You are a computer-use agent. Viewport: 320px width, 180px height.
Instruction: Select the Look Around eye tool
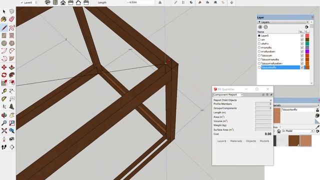tap(12, 139)
